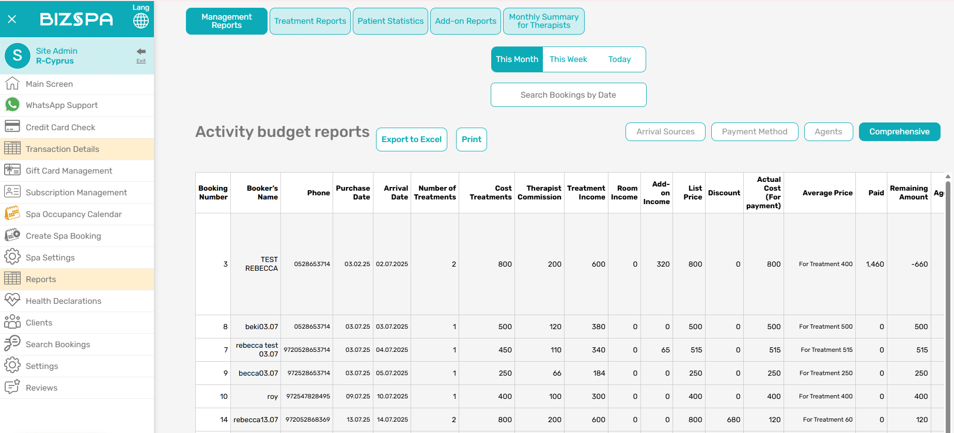Click Spa Occupancy Calendar icon
Image resolution: width=954 pixels, height=433 pixels.
12,213
